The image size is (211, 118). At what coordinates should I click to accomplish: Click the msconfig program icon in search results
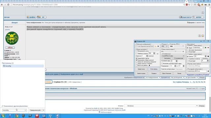(x=4, y=66)
